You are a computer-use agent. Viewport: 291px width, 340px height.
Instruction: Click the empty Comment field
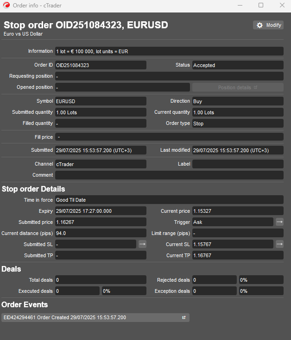tap(169, 175)
